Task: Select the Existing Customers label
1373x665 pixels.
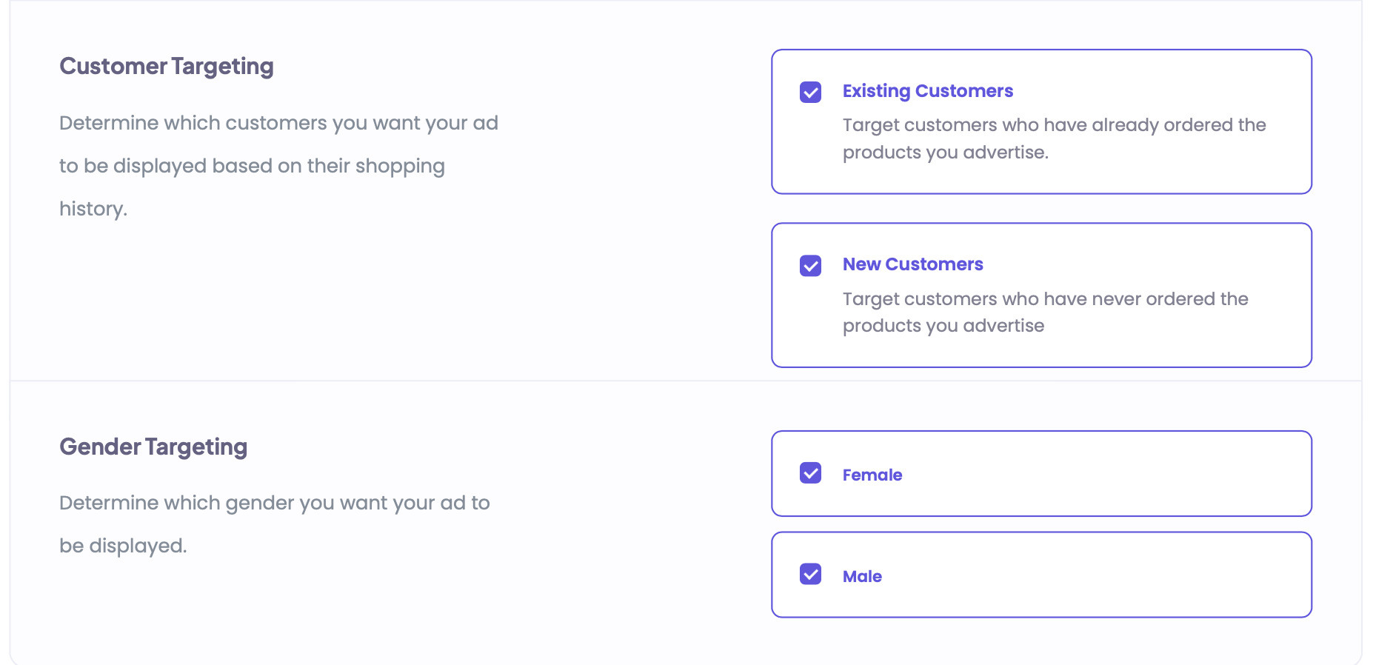Action: pyautogui.click(x=927, y=90)
